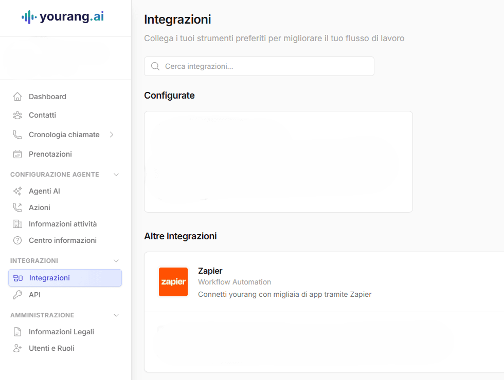Viewport: 504px width, 380px height.
Task: Collapse the CONFIGURAZIONE AGENTE section chevron
Action: tap(116, 175)
